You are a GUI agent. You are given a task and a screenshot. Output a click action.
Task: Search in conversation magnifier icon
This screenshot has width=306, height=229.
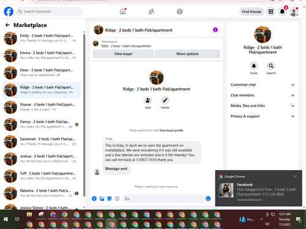[x=271, y=66]
